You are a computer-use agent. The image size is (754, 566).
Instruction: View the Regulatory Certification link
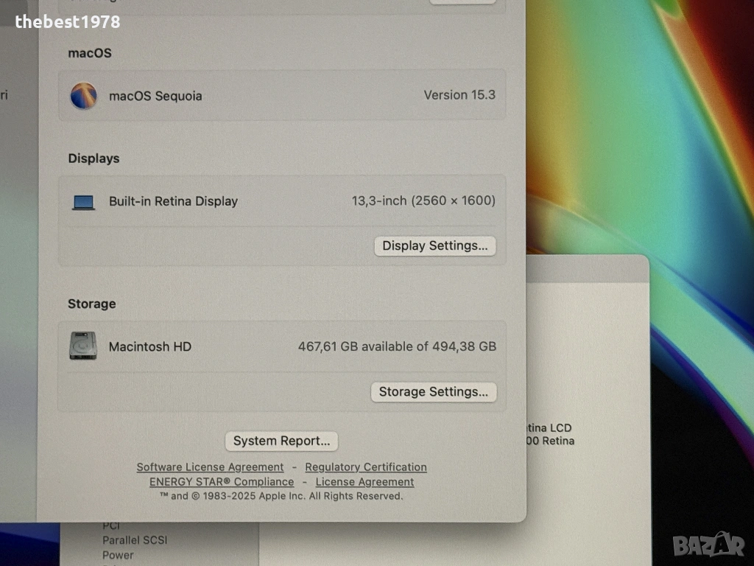click(365, 467)
